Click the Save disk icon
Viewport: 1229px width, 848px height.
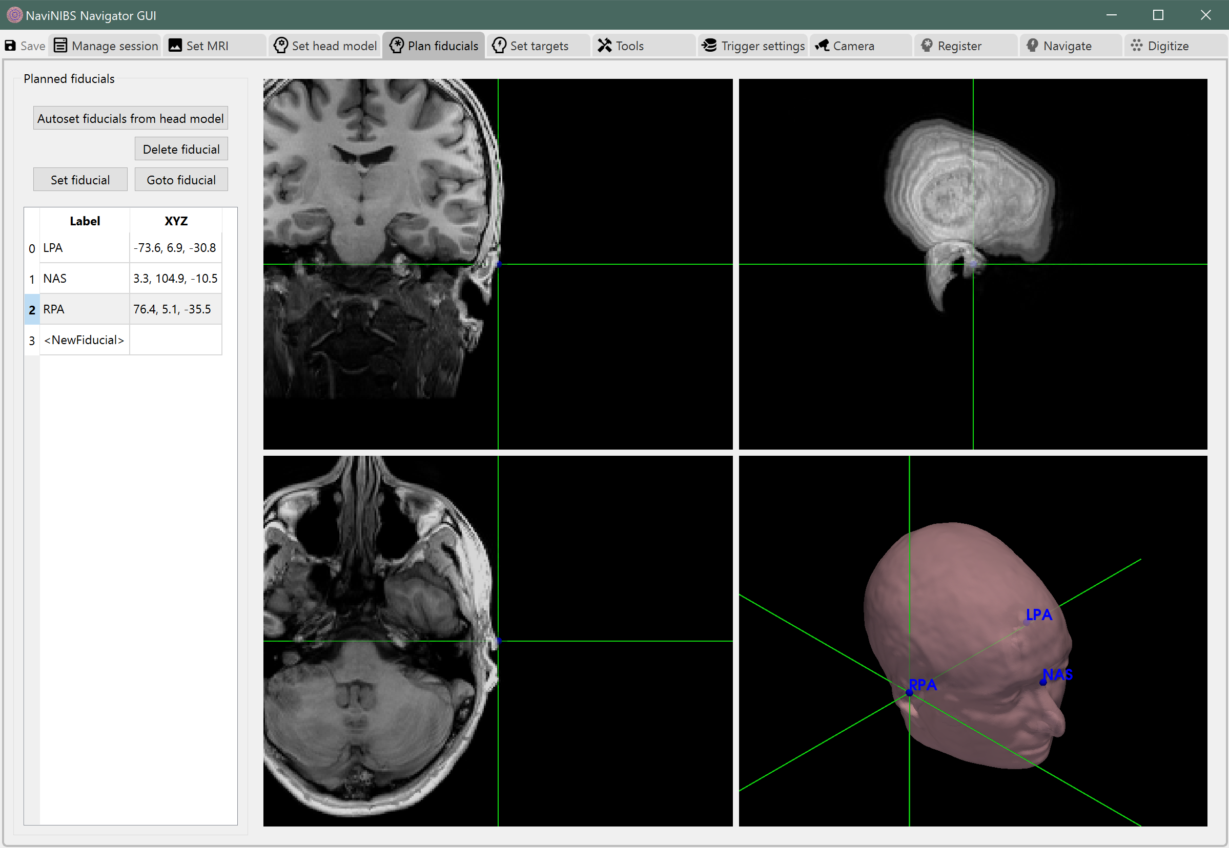(x=10, y=46)
